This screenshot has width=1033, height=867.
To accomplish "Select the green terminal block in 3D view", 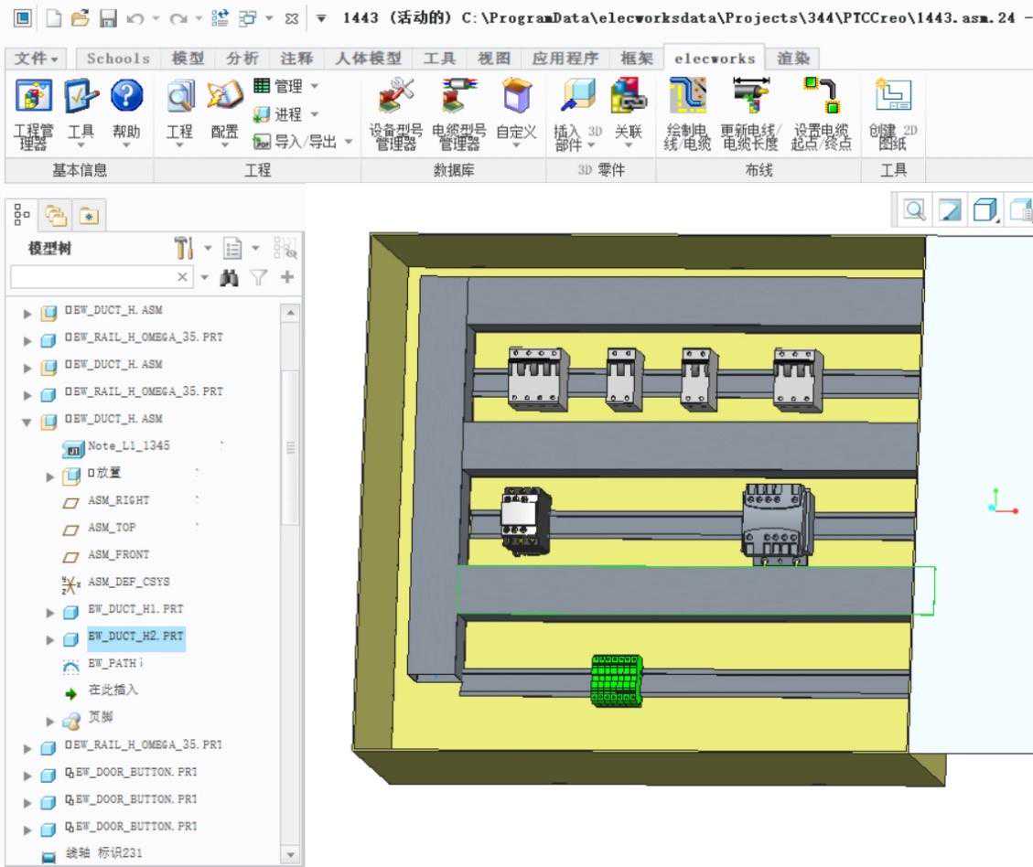I will click(617, 680).
